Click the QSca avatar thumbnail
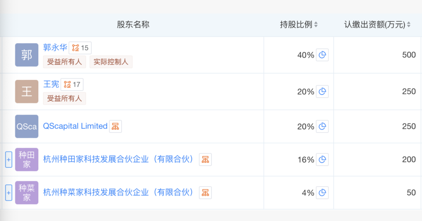This screenshot has width=422, height=221. click(x=27, y=126)
